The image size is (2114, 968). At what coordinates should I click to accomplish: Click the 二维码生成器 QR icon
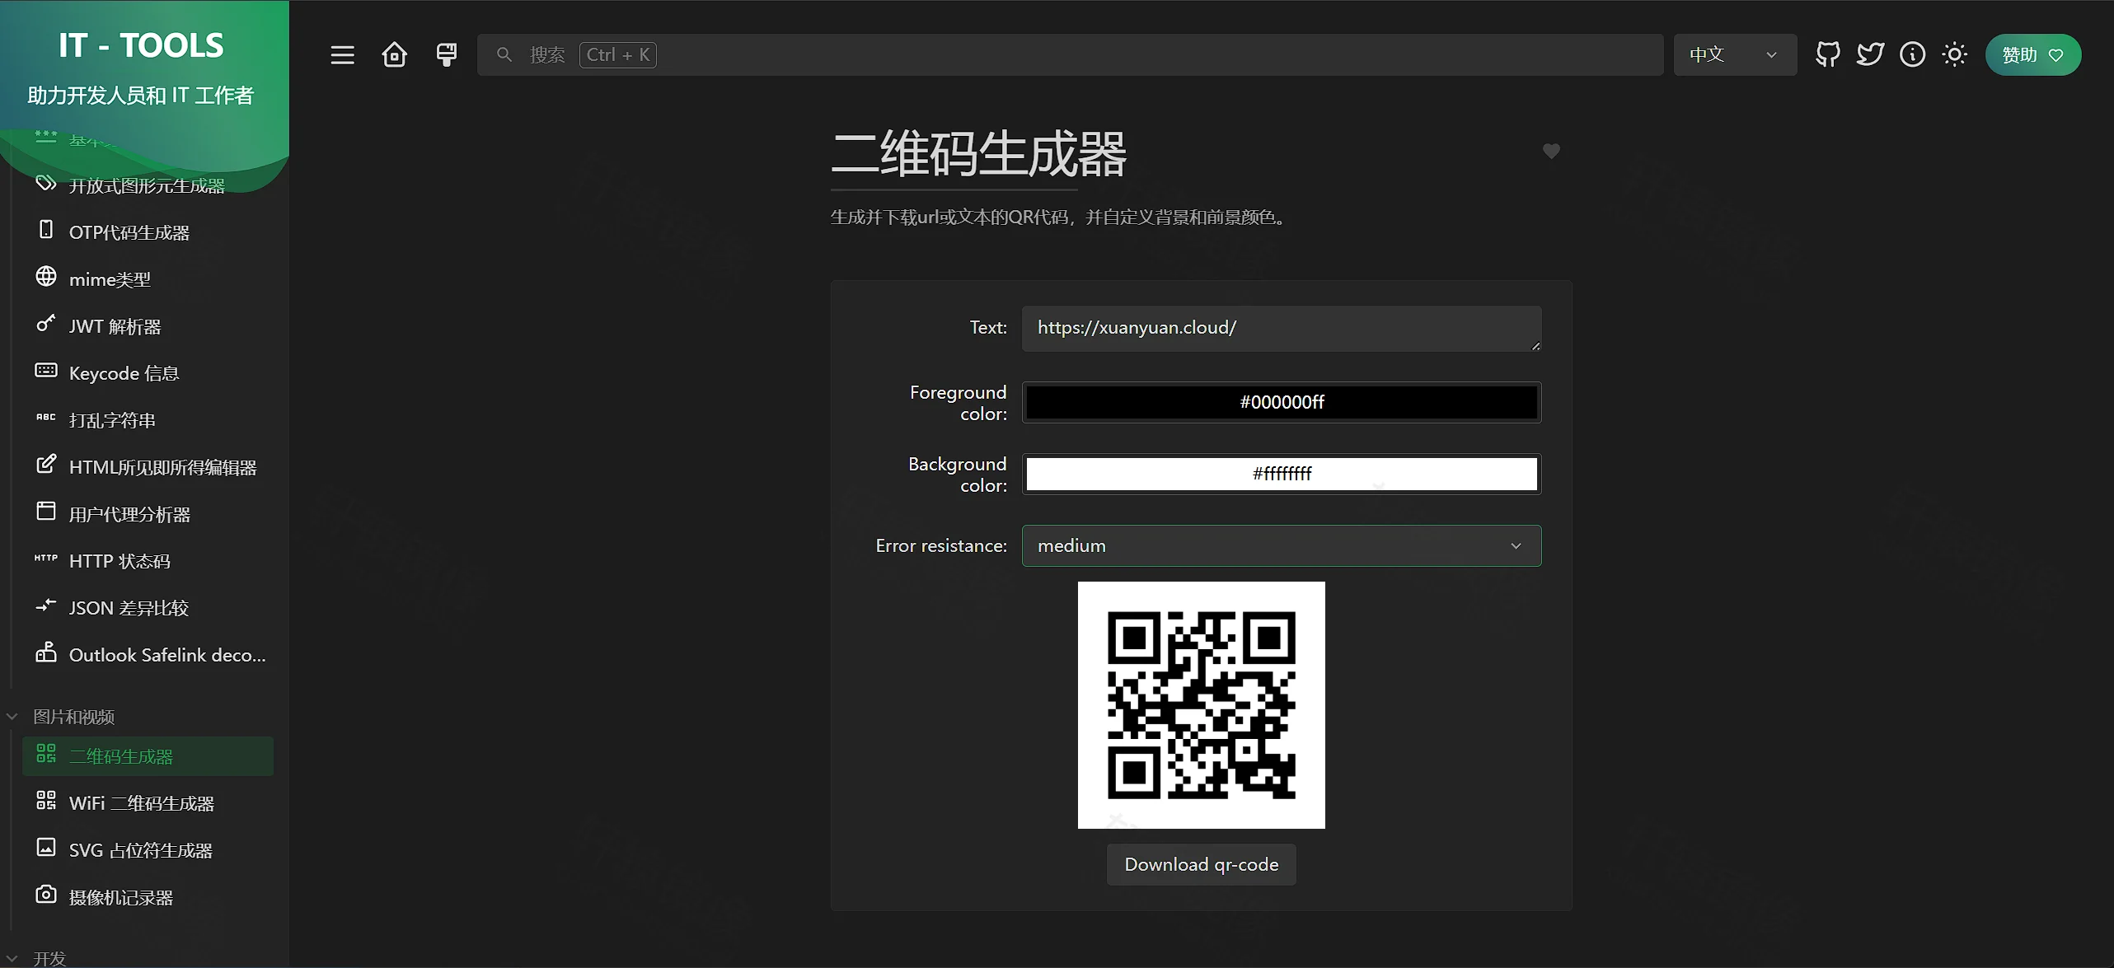click(46, 753)
